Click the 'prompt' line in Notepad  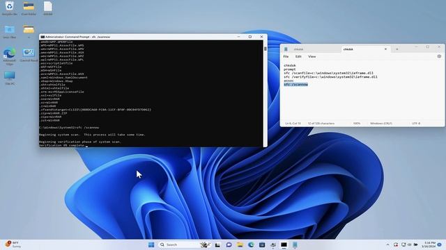tap(290, 69)
